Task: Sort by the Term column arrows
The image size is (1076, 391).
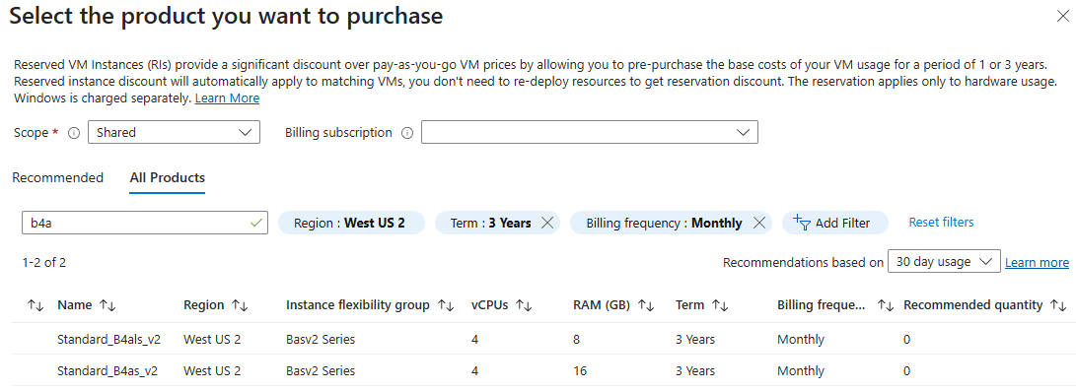Action: (x=720, y=305)
